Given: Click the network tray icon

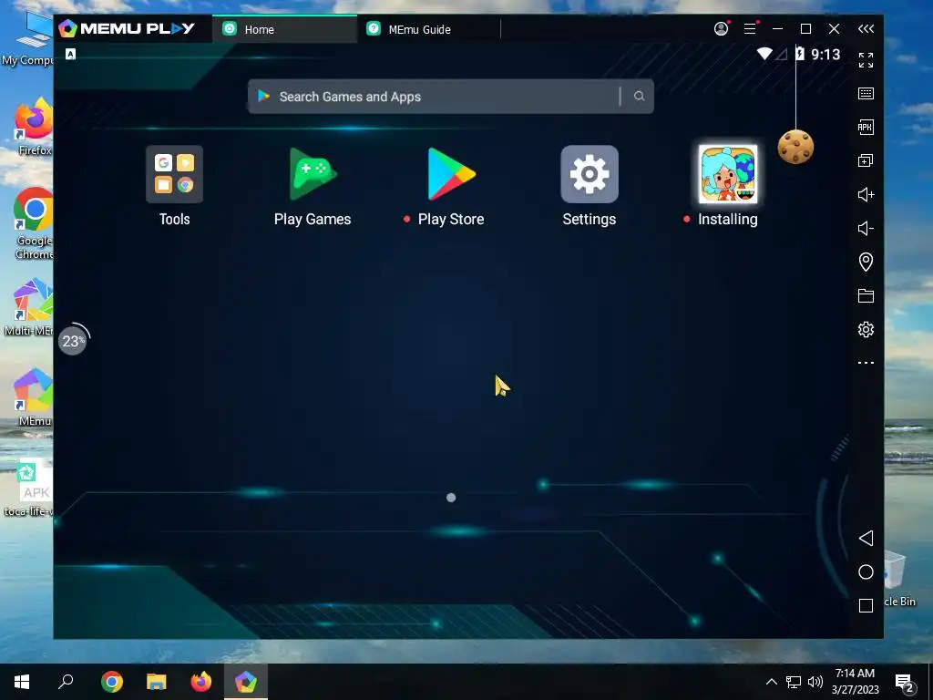Looking at the screenshot, I should click(x=794, y=682).
